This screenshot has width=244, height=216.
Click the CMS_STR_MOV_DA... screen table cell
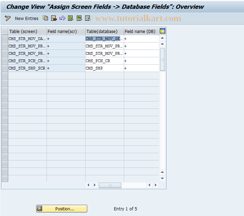[27, 39]
